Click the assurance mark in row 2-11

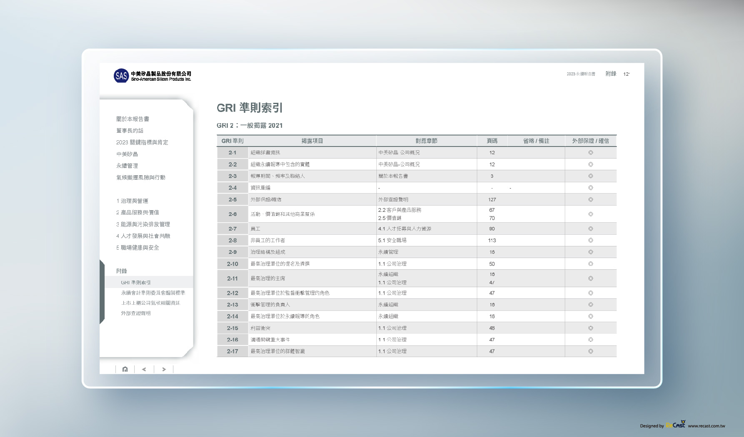[591, 278]
